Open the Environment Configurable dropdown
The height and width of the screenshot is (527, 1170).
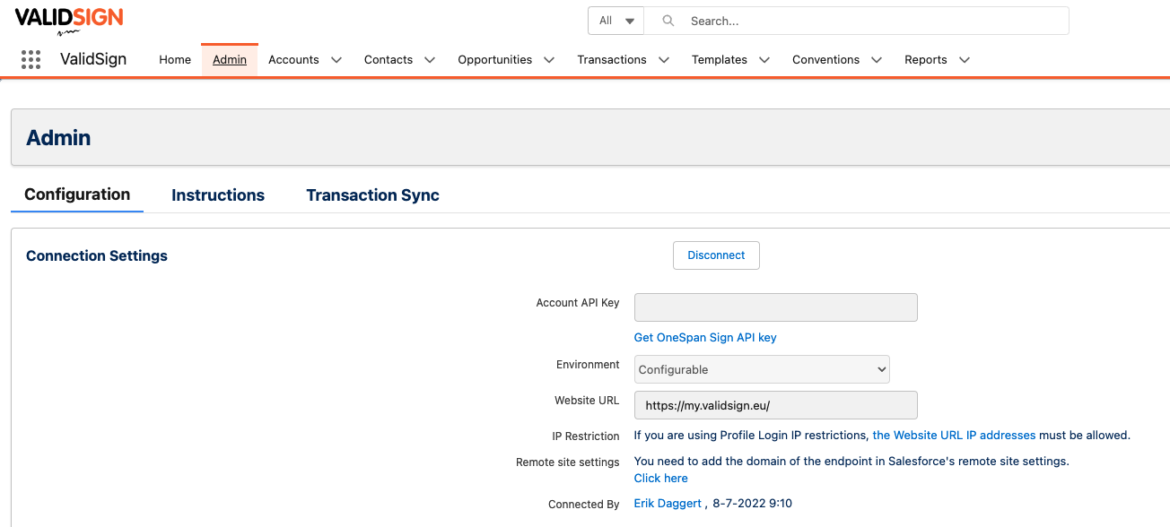[x=762, y=369]
